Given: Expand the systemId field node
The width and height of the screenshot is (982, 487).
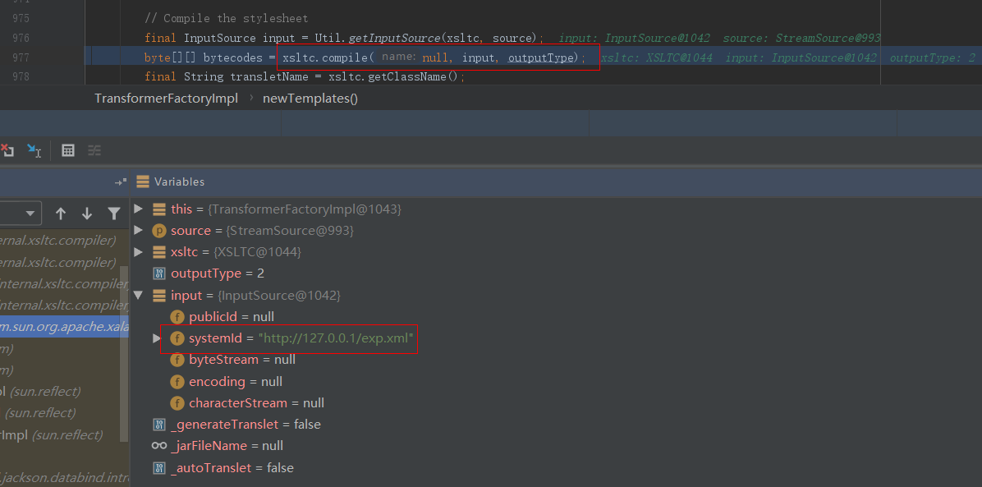Looking at the screenshot, I should coord(157,338).
